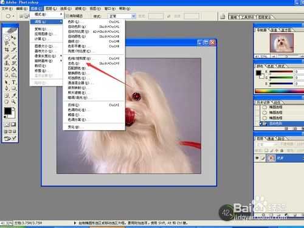This screenshot has width=304, height=228.
Task: Open the Brushes tab in palette well
Action: pyautogui.click(x=233, y=17)
